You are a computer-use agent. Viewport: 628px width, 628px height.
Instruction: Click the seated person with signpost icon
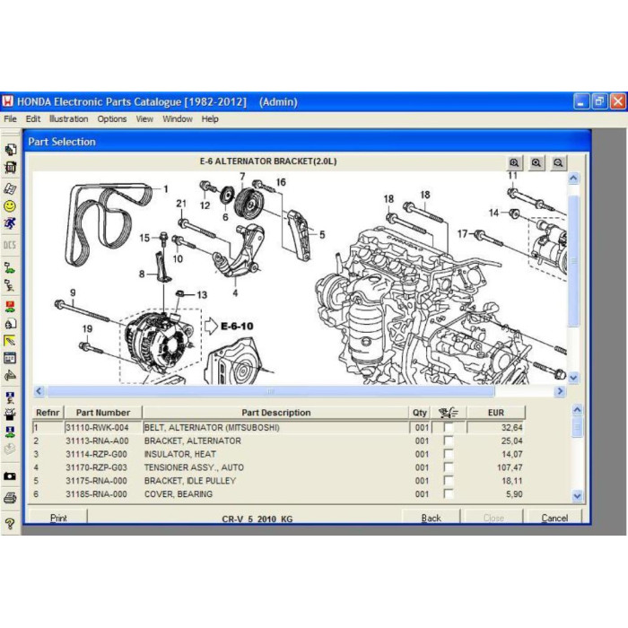click(x=10, y=285)
